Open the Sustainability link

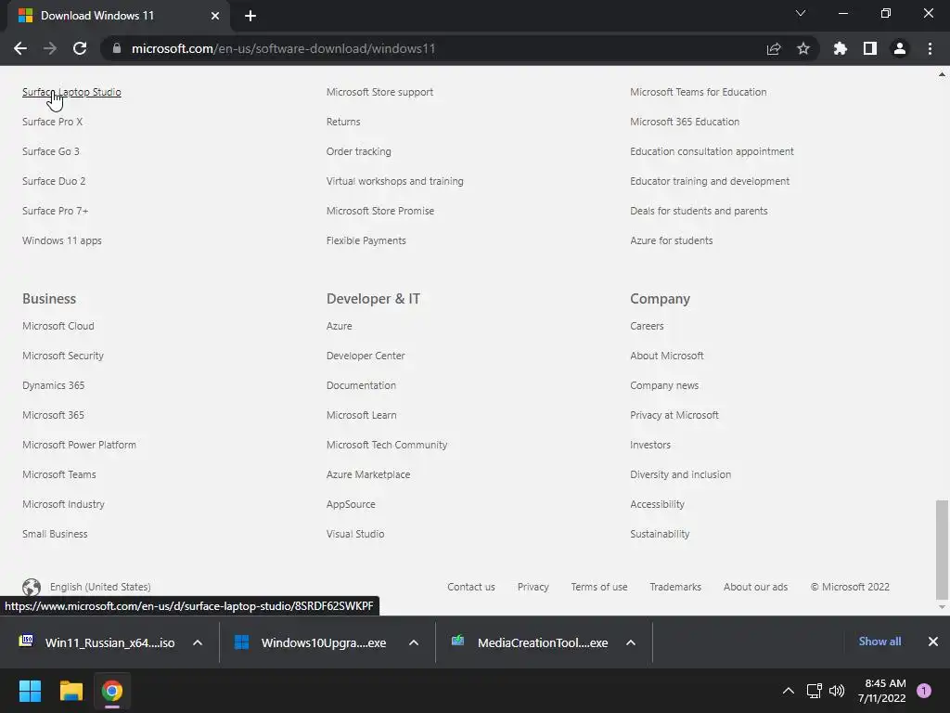click(660, 534)
